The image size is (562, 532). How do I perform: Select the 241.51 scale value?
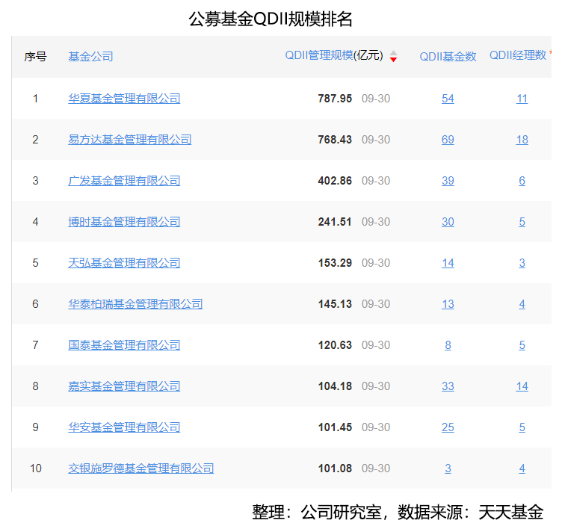[x=335, y=222]
